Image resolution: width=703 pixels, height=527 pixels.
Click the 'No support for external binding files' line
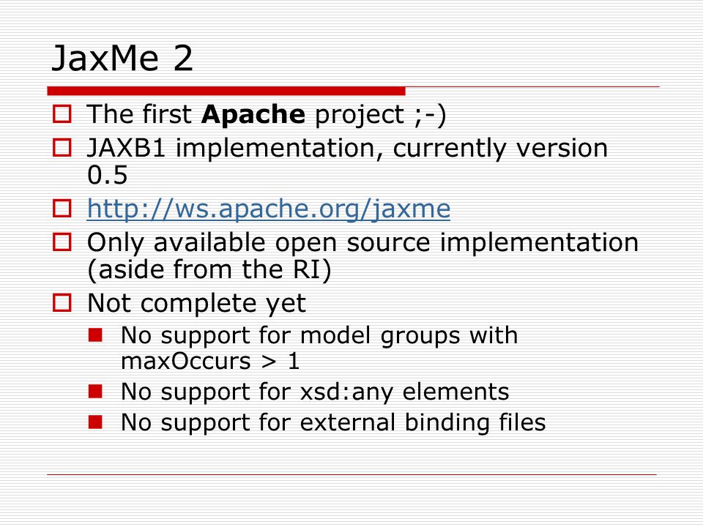click(x=333, y=423)
